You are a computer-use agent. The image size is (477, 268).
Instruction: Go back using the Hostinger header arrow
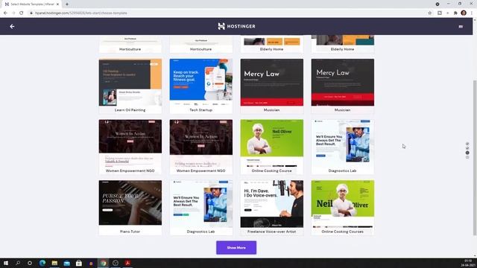click(x=12, y=27)
